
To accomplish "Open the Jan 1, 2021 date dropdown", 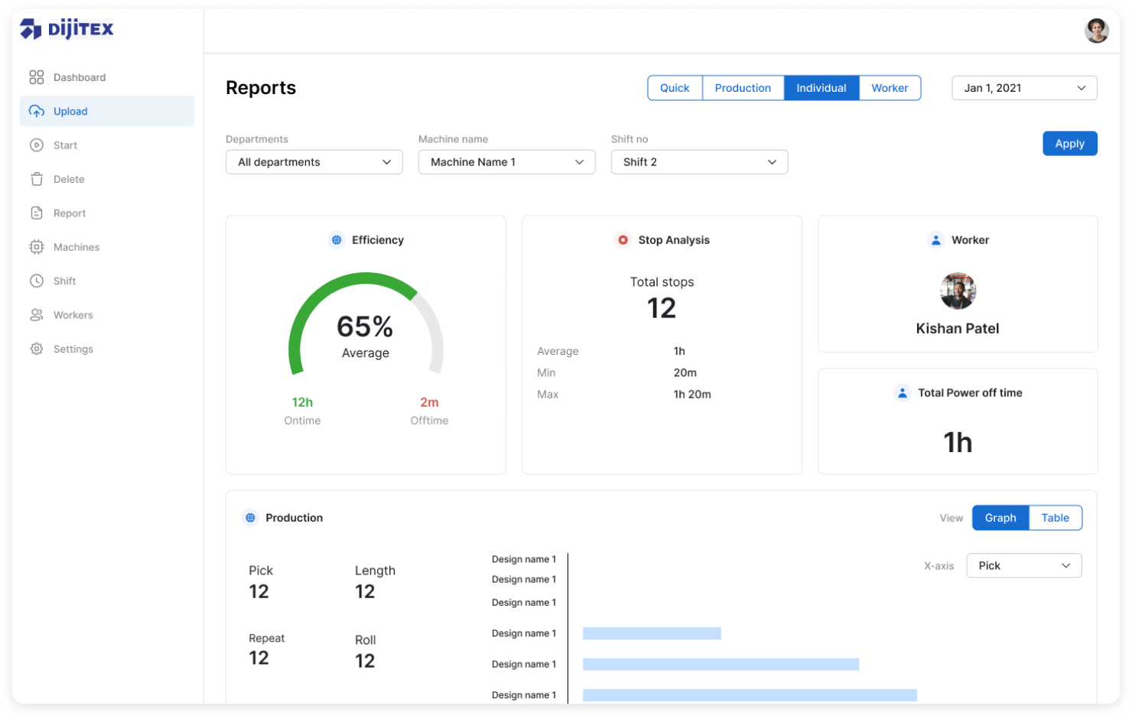I will point(1024,88).
